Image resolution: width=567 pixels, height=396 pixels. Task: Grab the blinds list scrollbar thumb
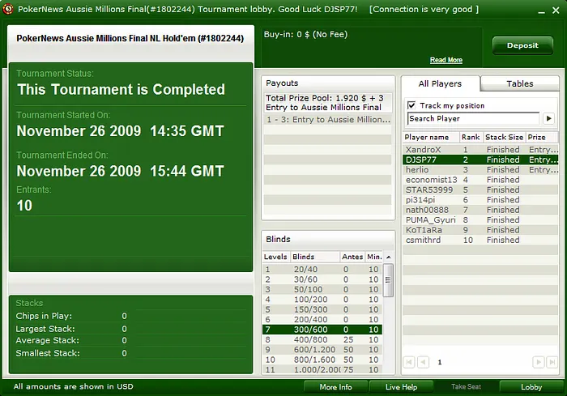pos(388,280)
